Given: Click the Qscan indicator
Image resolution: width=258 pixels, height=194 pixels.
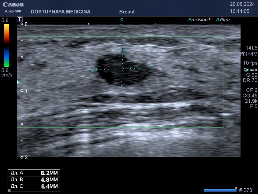Looking at the screenshot, I should pyautogui.click(x=250, y=69).
